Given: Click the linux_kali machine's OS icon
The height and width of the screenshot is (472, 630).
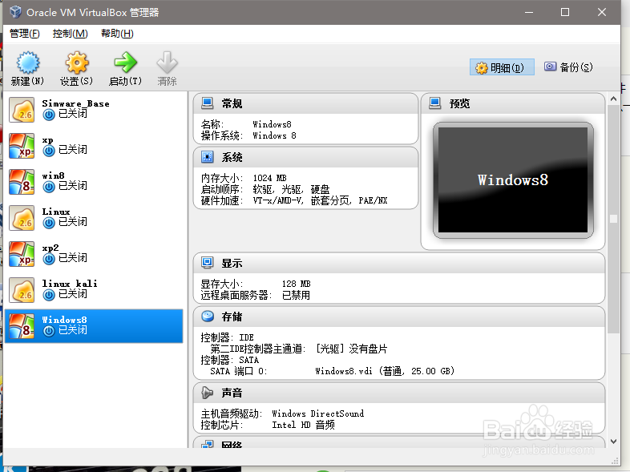Looking at the screenshot, I should coord(22,290).
